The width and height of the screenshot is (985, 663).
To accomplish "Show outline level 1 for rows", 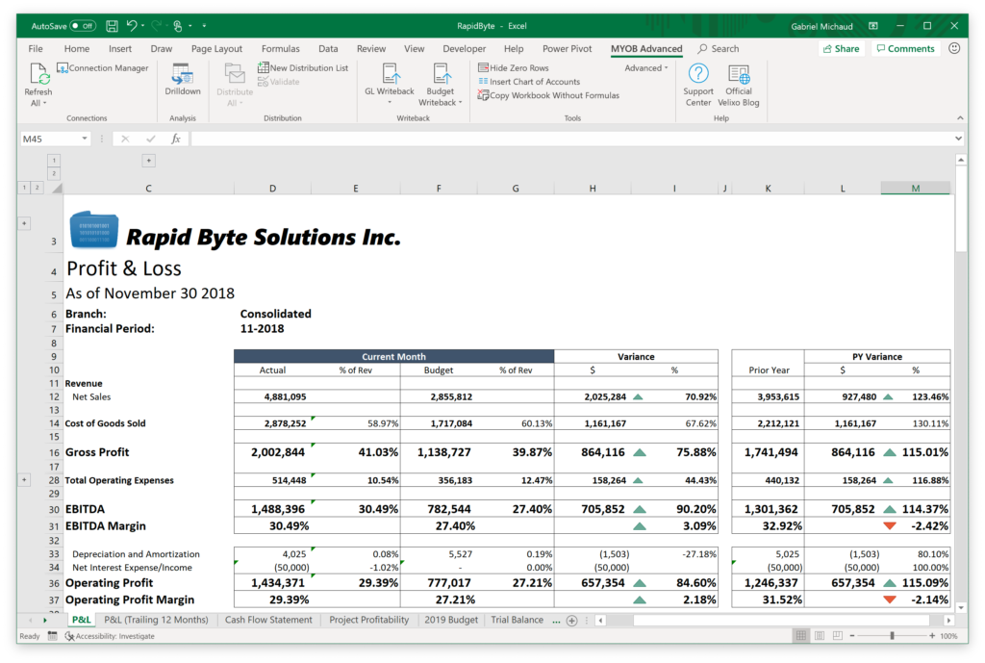I will coord(24,188).
